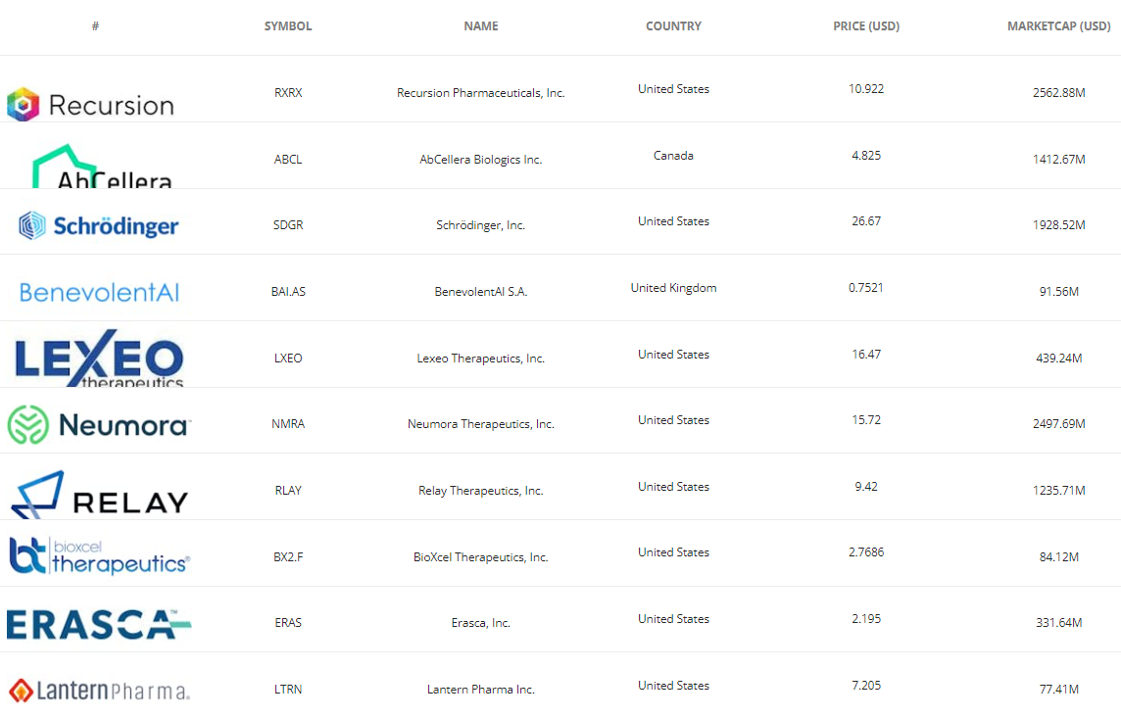Image resolution: width=1121 pixels, height=718 pixels.
Task: Click the Recursion company logo
Action: [90, 105]
